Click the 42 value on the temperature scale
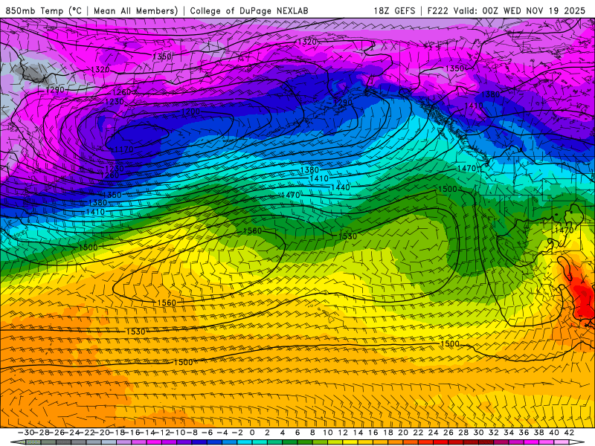Image resolution: width=595 pixels, height=446 pixels. (x=569, y=433)
